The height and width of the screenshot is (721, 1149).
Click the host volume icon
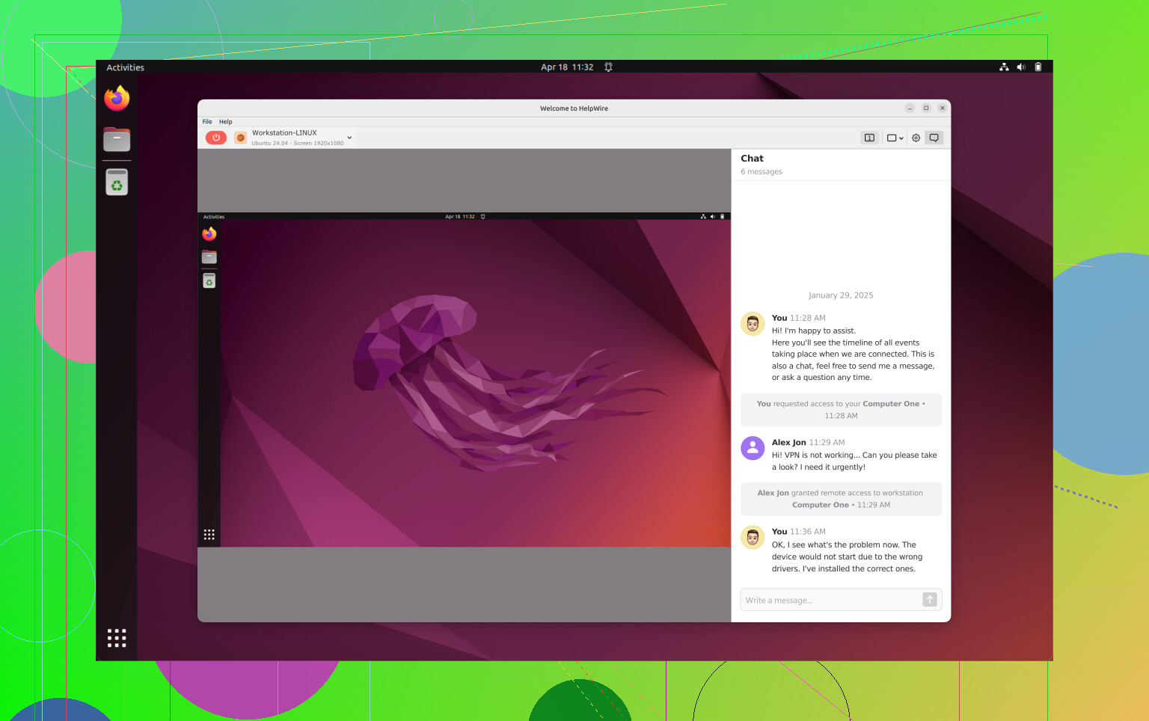[x=1021, y=67]
